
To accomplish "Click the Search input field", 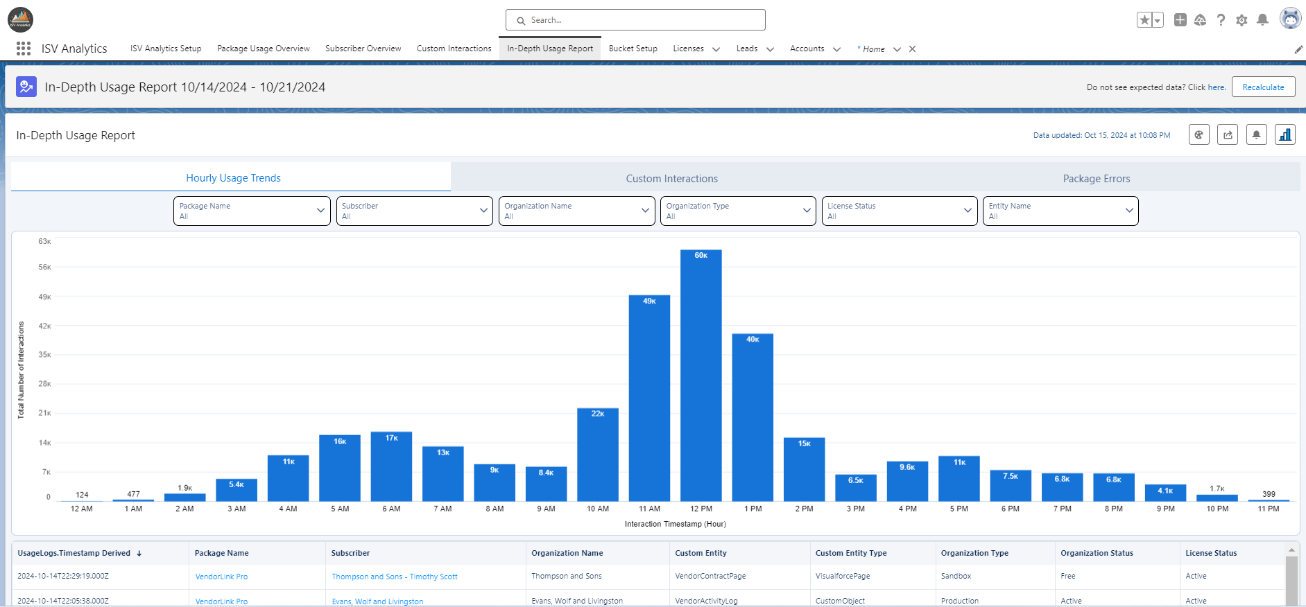I will pyautogui.click(x=635, y=20).
